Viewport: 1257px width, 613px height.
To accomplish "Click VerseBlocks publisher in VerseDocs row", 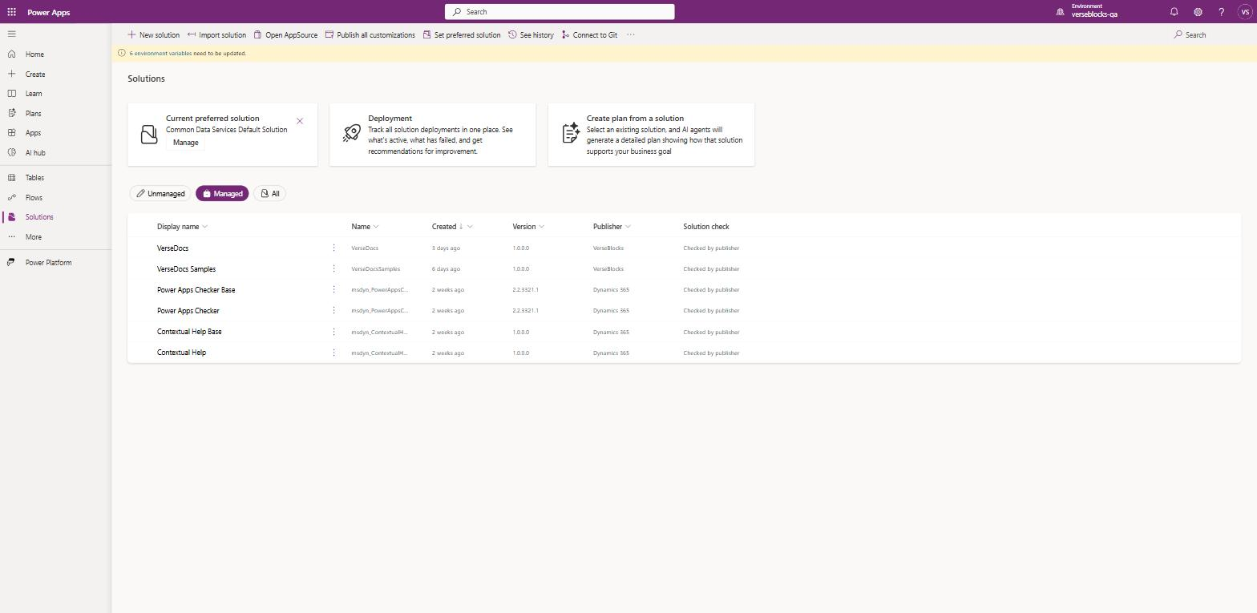I will click(608, 248).
